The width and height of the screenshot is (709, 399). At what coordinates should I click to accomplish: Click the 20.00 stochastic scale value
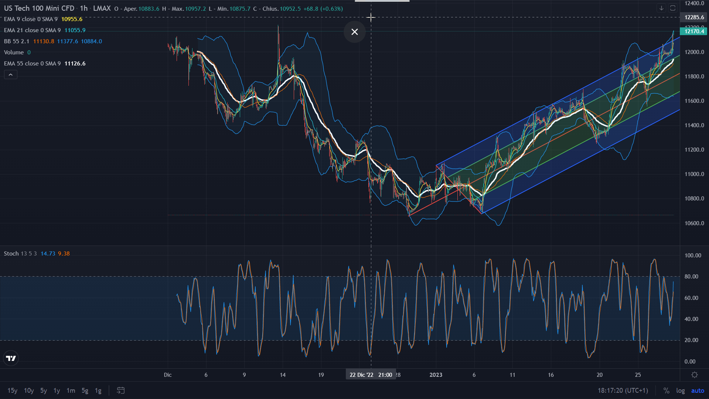coord(691,340)
